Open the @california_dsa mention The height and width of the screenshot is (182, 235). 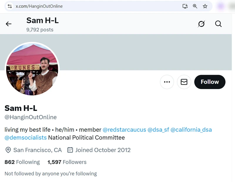point(191,130)
